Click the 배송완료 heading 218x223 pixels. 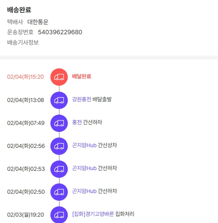[19, 10]
